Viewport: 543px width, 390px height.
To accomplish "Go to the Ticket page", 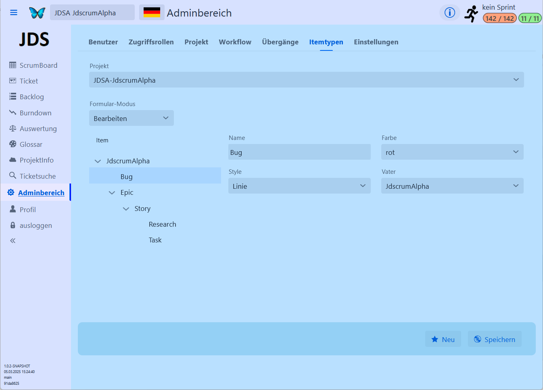I will pyautogui.click(x=24, y=81).
